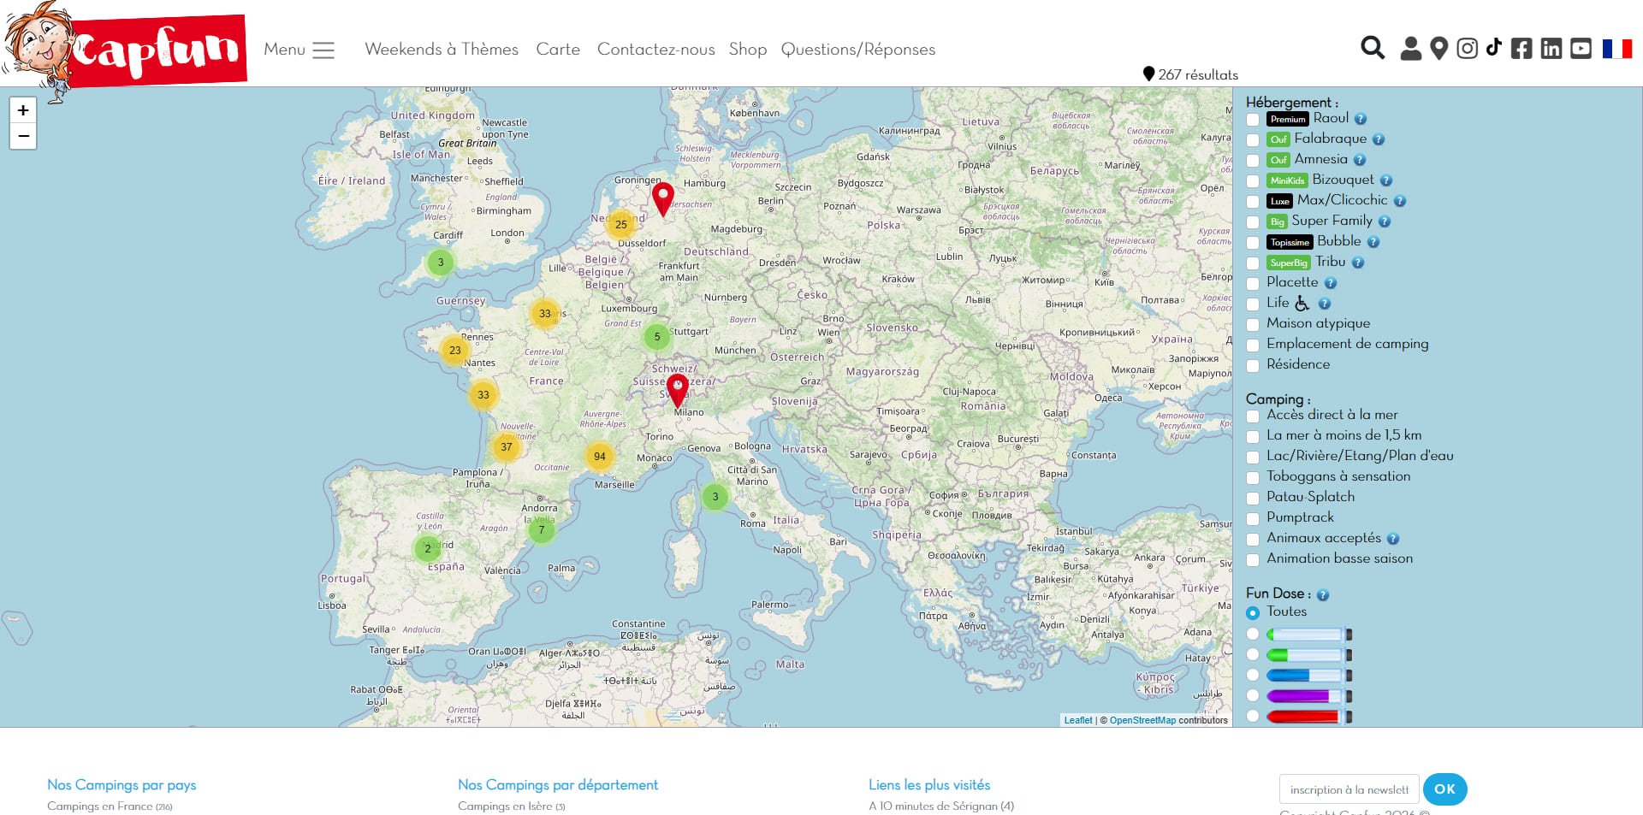The width and height of the screenshot is (1643, 815).
Task: Select the Toutes Fun Dose radio
Action: [x=1253, y=612]
